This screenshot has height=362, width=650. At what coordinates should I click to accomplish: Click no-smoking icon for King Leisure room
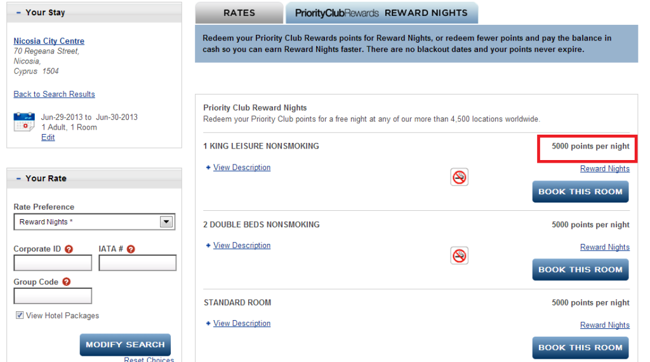(x=459, y=177)
